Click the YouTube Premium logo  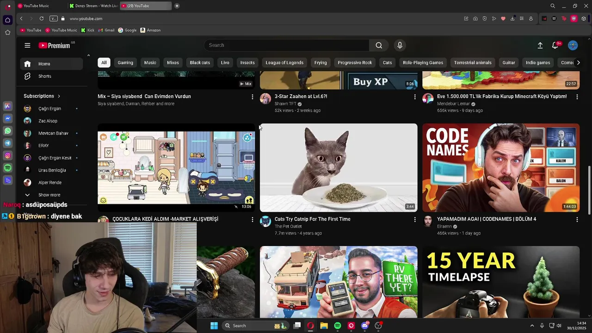(54, 45)
